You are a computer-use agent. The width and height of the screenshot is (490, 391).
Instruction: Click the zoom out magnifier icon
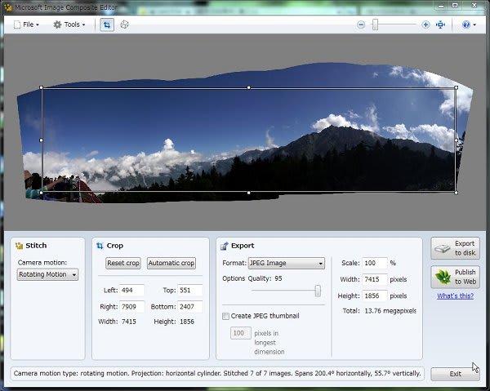tap(361, 24)
